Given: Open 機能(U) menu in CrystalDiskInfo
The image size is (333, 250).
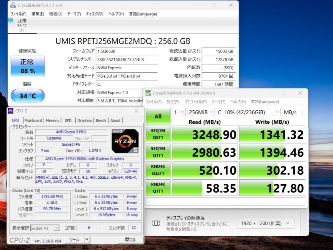Looking at the screenshot, I should click(56, 14).
